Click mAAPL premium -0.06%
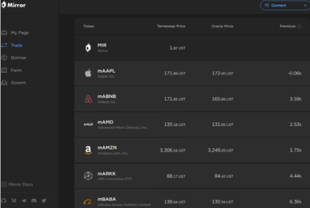 coord(295,73)
